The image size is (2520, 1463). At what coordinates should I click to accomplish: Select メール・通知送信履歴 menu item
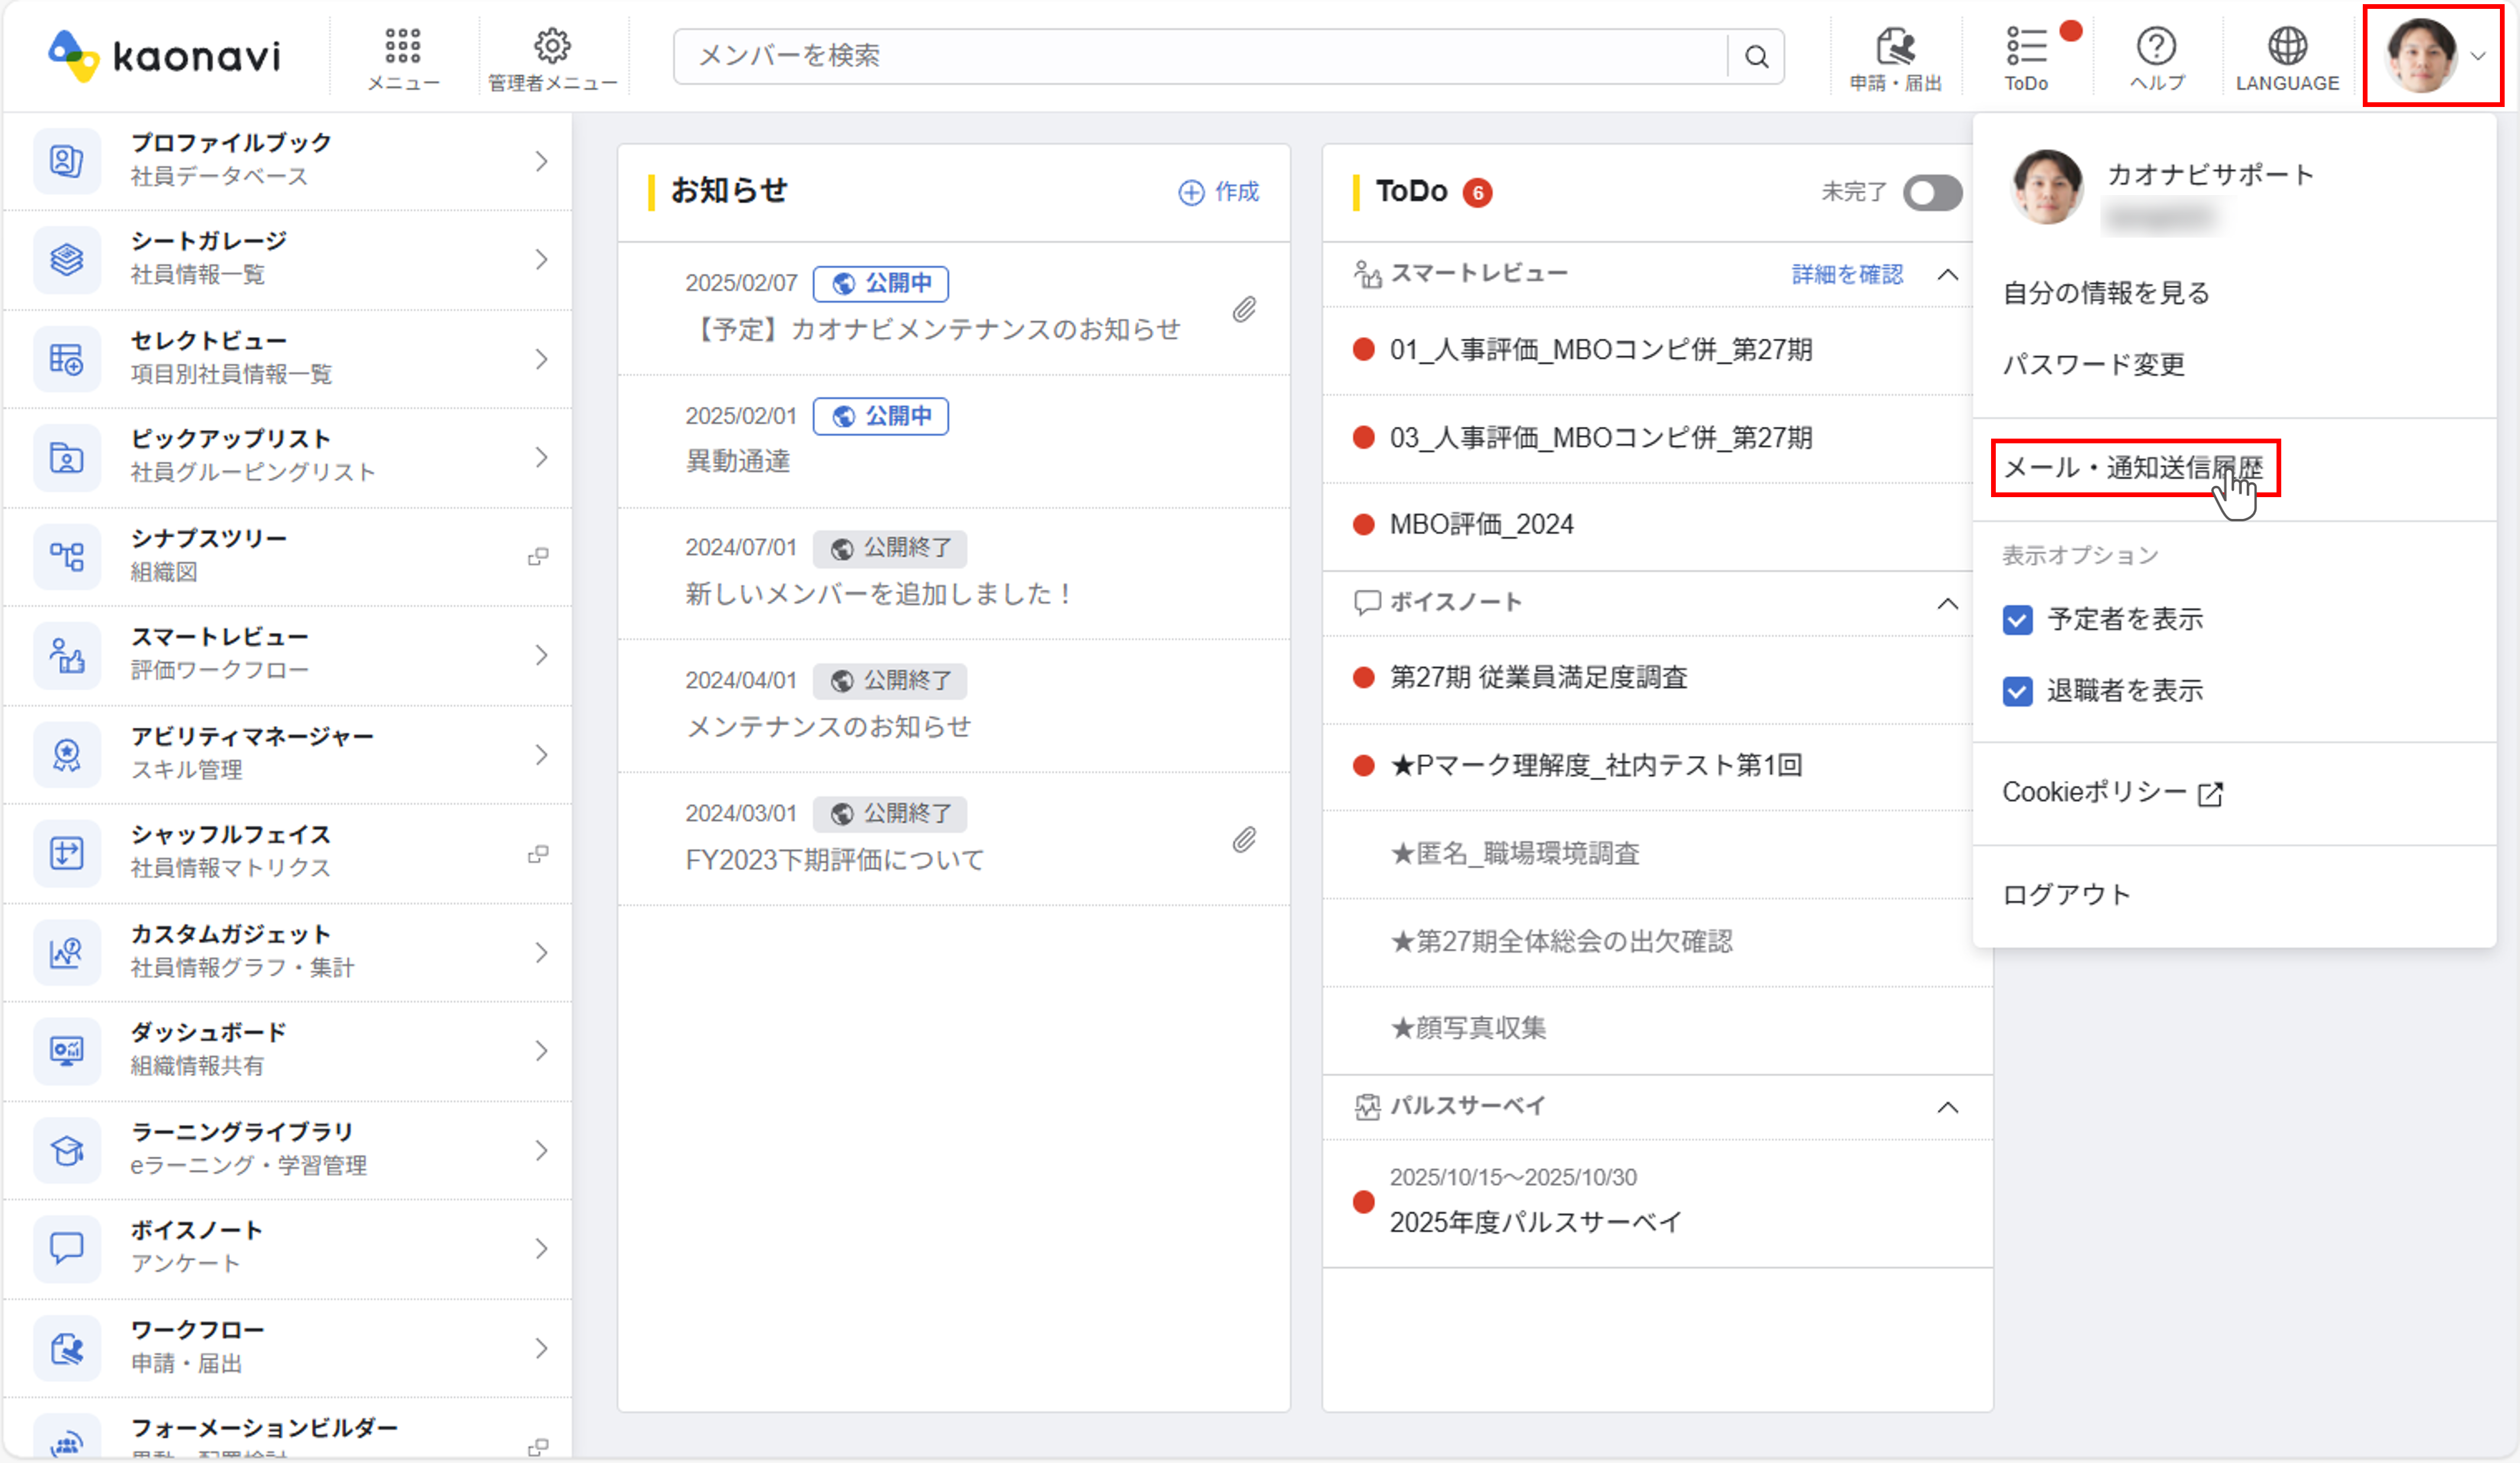click(2134, 467)
